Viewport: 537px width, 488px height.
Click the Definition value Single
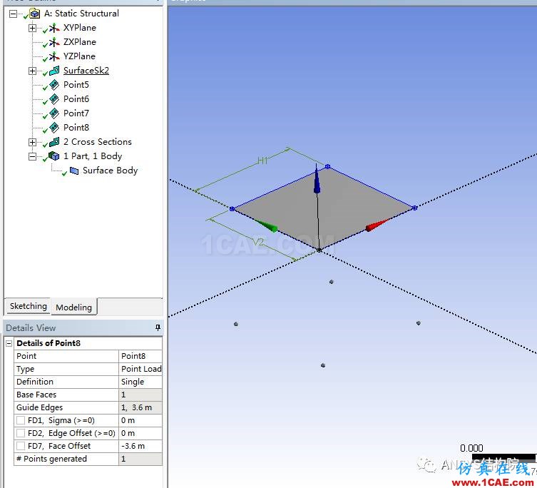pos(140,382)
